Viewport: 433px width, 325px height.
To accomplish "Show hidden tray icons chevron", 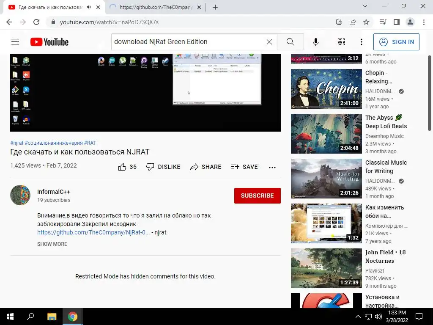I will tap(358, 317).
